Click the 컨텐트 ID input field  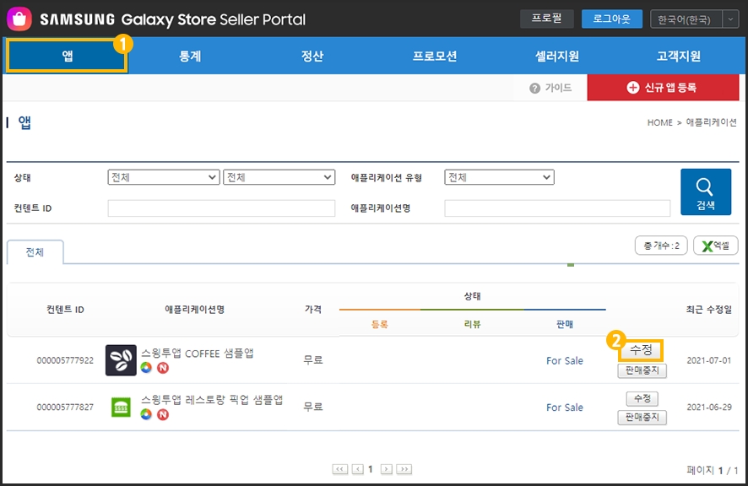pos(221,208)
